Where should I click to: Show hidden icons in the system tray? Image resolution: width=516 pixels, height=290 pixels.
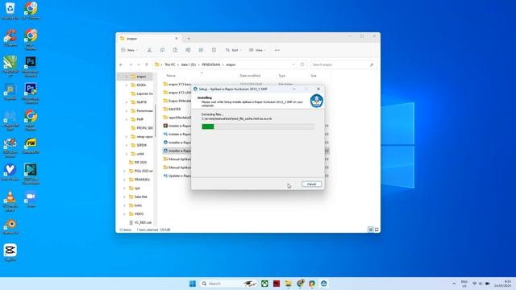[x=454, y=284]
